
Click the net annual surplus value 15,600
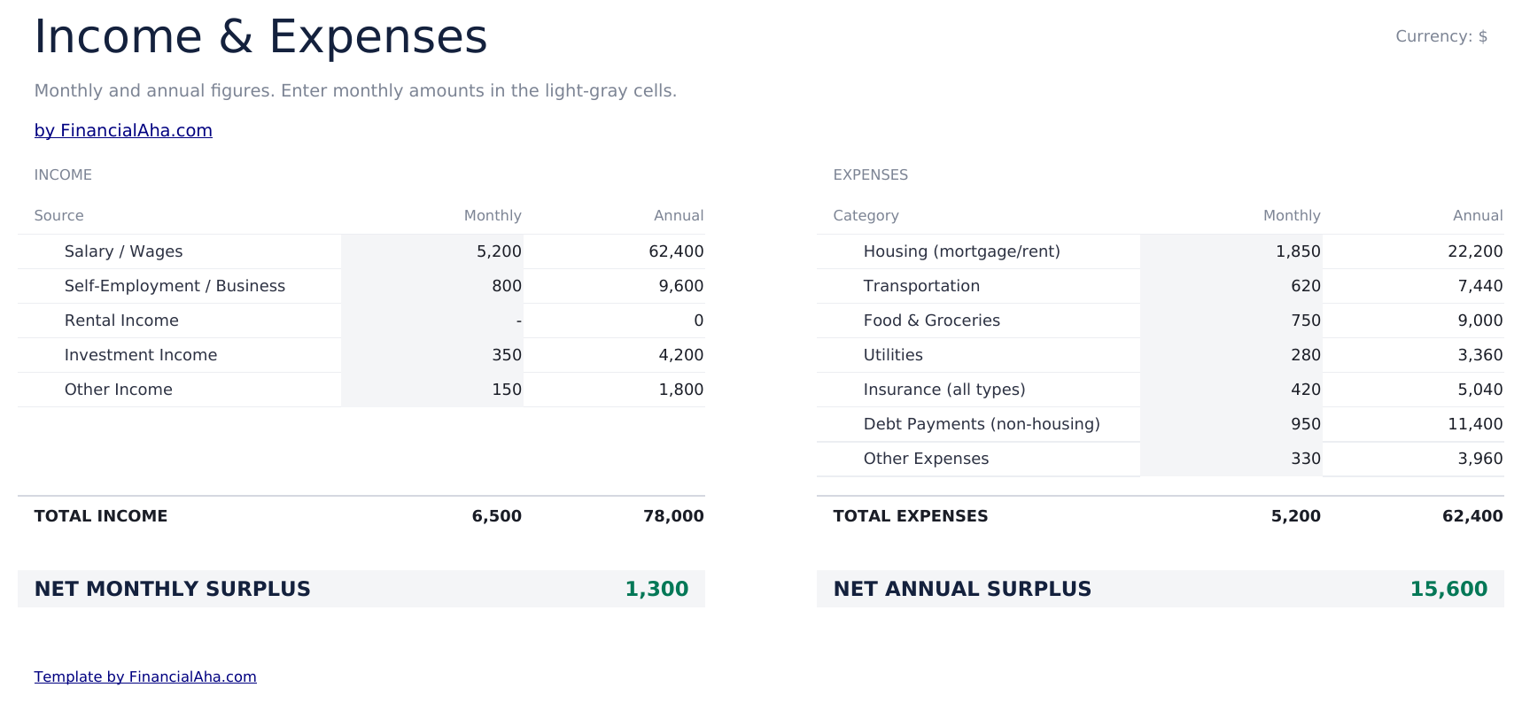point(1448,589)
